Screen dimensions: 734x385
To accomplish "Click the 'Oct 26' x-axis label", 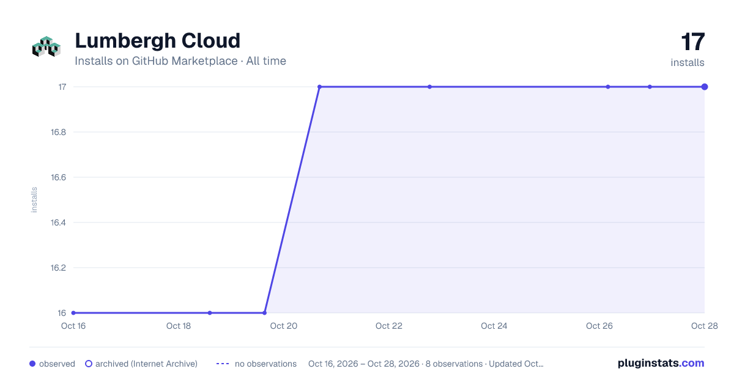I will coord(599,326).
